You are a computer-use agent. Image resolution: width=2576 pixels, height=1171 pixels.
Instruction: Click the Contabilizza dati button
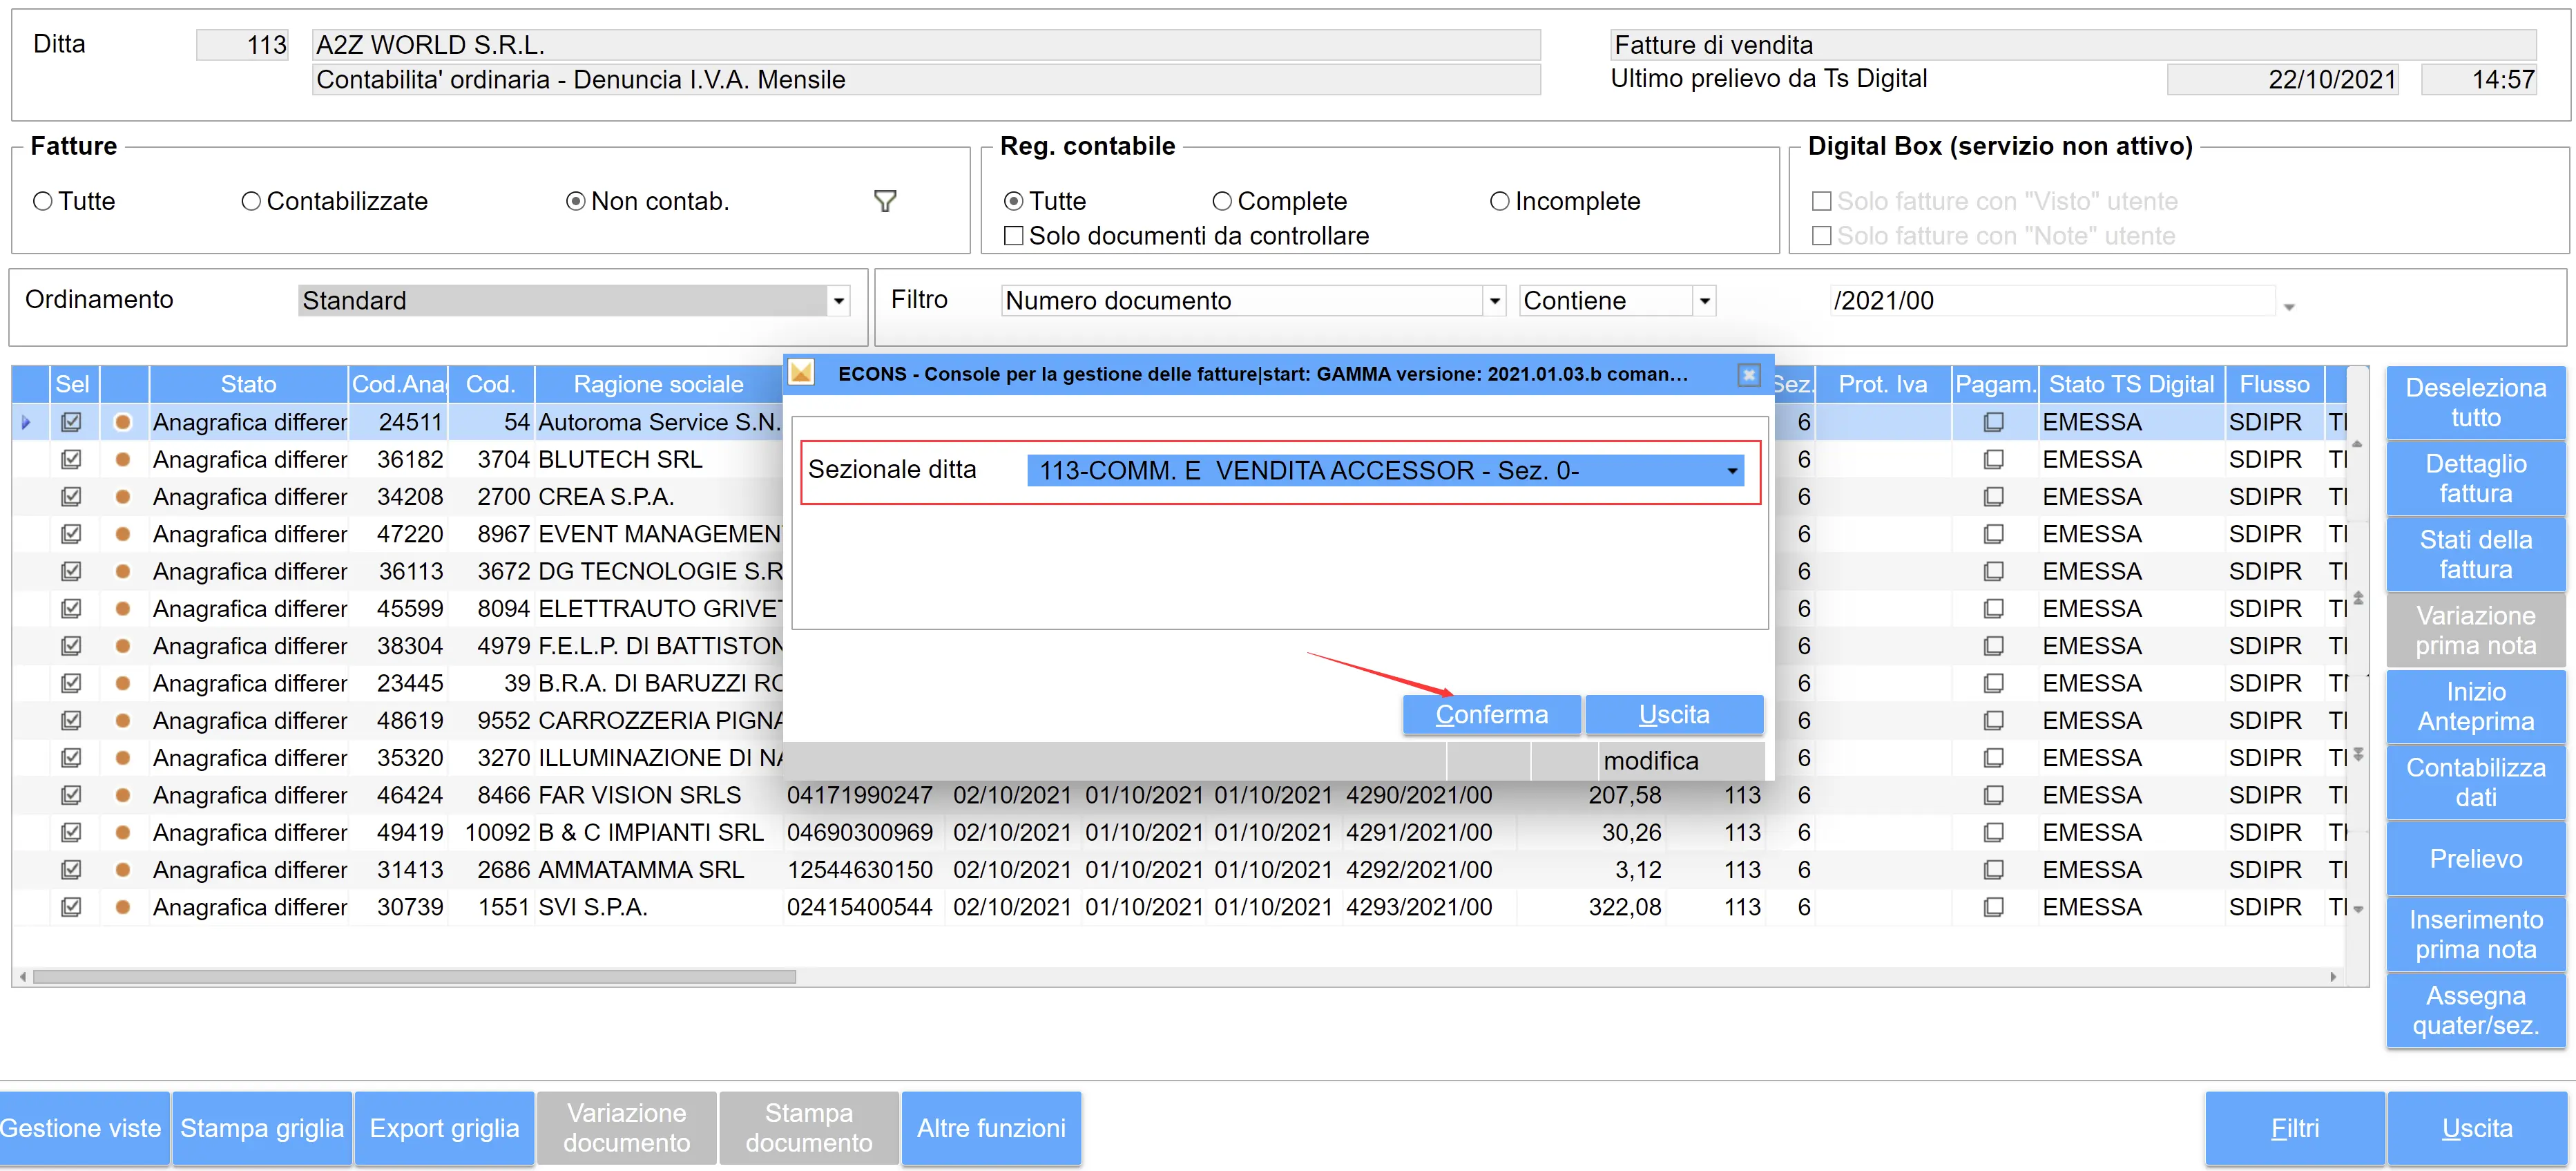[2475, 783]
